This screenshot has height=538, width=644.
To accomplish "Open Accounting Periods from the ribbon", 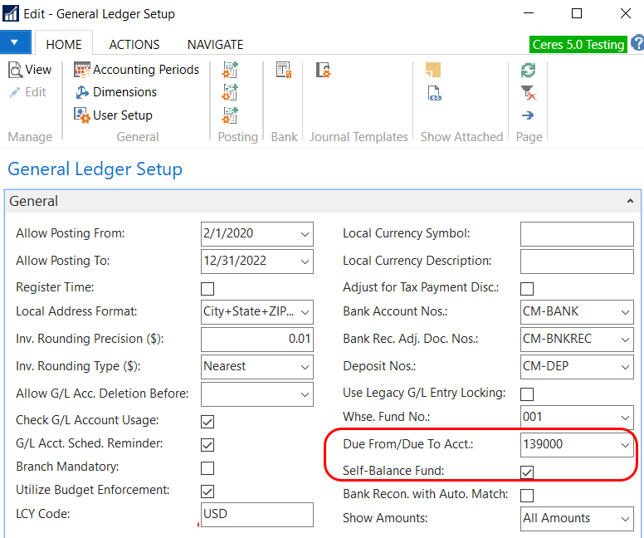I will (137, 70).
